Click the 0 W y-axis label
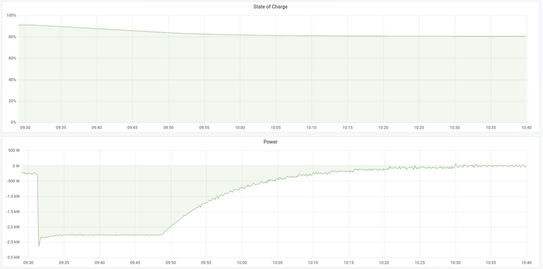This screenshot has width=543, height=269. [x=16, y=166]
